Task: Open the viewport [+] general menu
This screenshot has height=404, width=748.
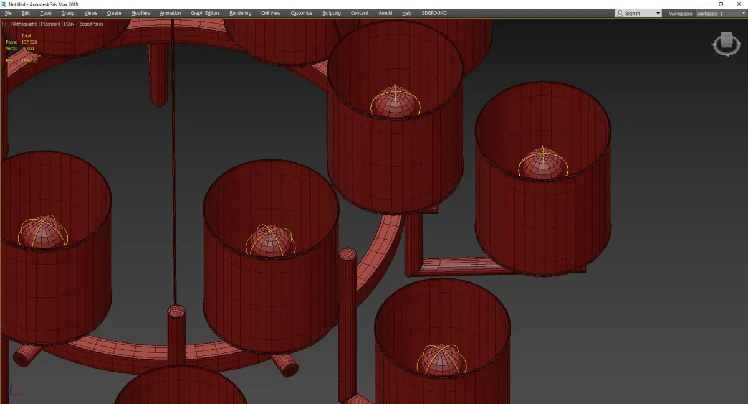Action: pyautogui.click(x=6, y=24)
